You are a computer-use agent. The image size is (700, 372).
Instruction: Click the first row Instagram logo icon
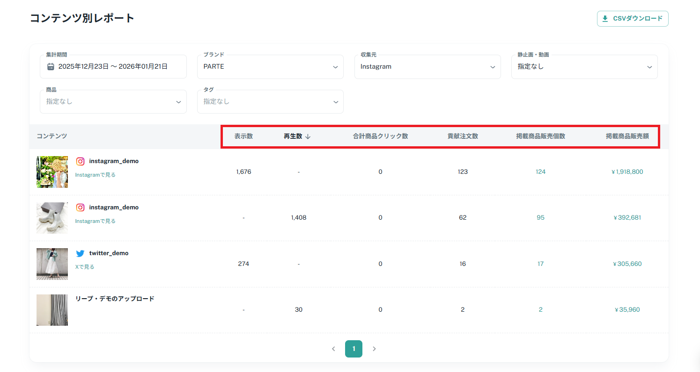click(x=81, y=161)
